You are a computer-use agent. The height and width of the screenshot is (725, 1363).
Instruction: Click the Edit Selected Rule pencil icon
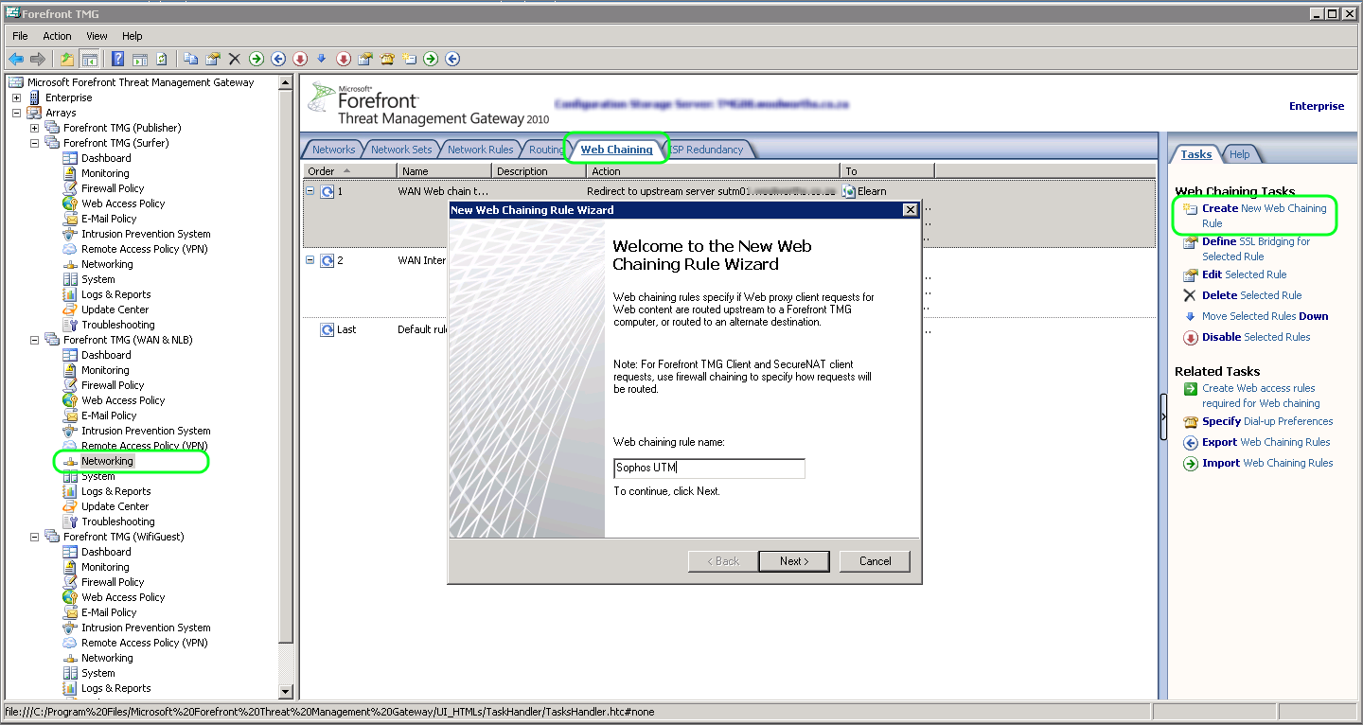click(1189, 274)
